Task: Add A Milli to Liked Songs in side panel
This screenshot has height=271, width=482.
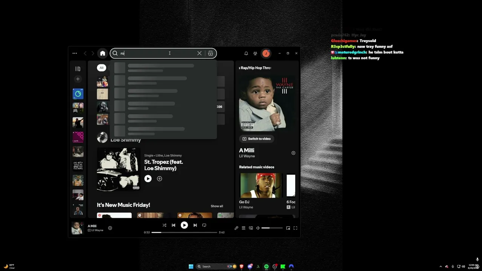Action: click(293, 153)
